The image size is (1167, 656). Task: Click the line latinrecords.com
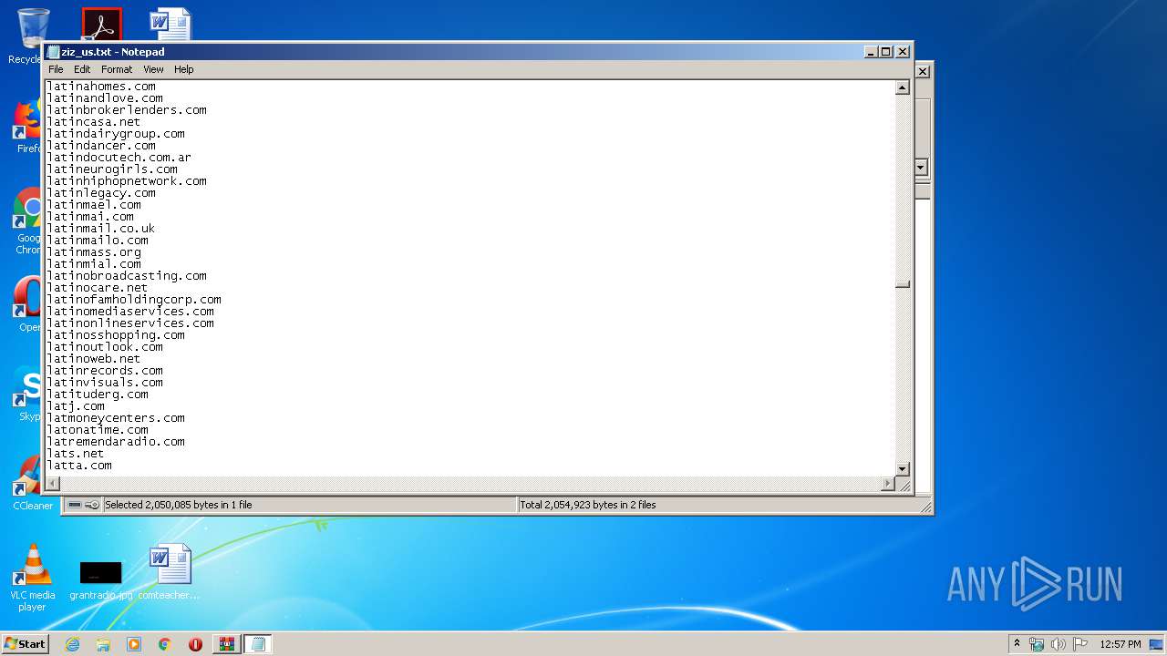coord(105,371)
